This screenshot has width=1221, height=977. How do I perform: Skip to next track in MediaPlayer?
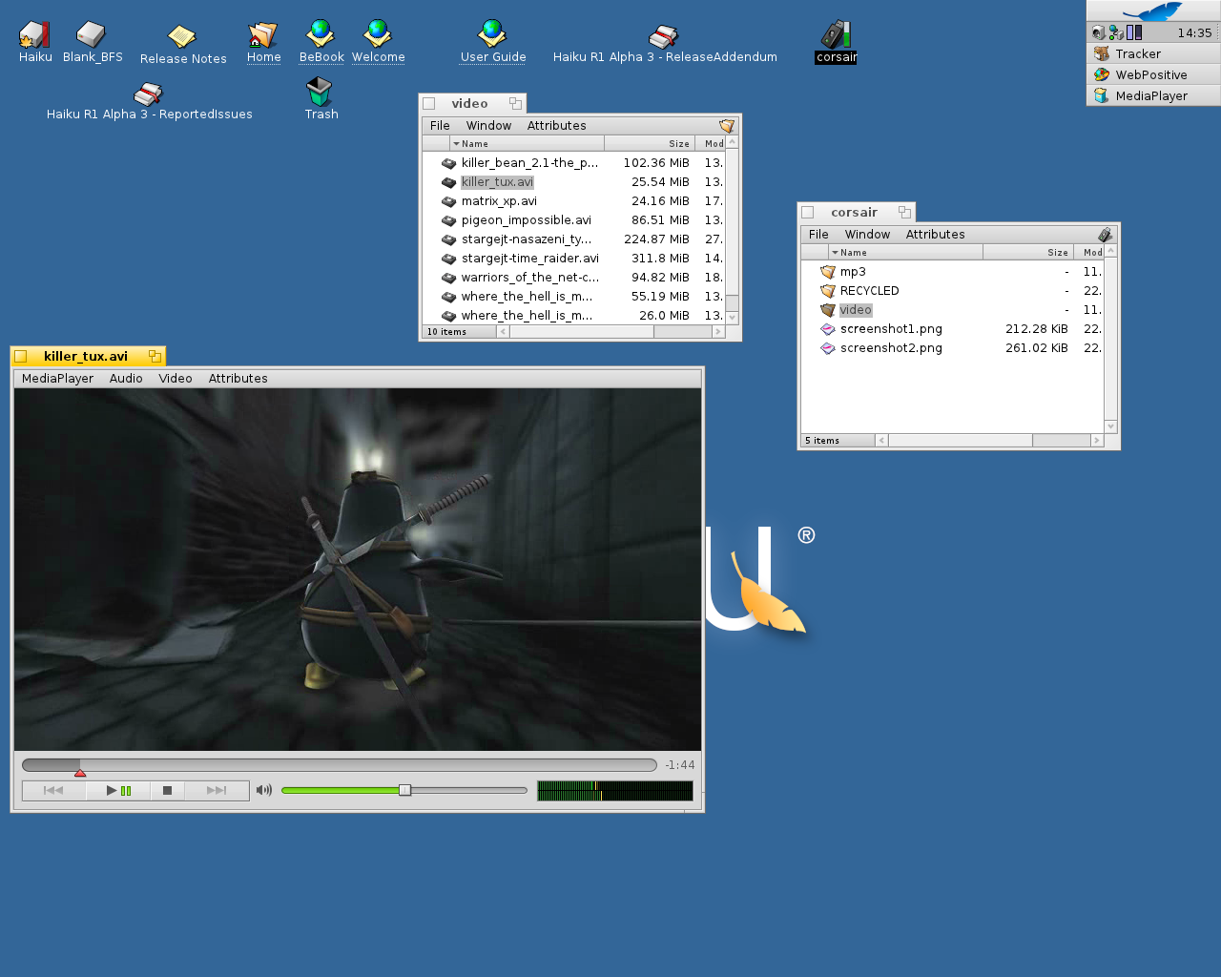(217, 790)
